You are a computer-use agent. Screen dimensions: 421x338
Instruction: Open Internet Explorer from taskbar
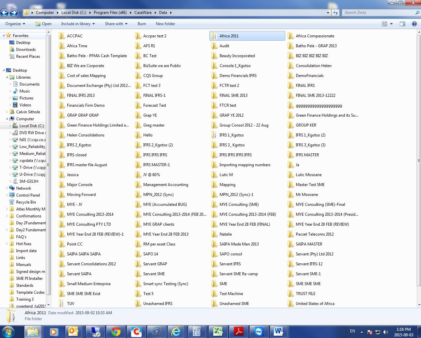[x=176, y=331]
